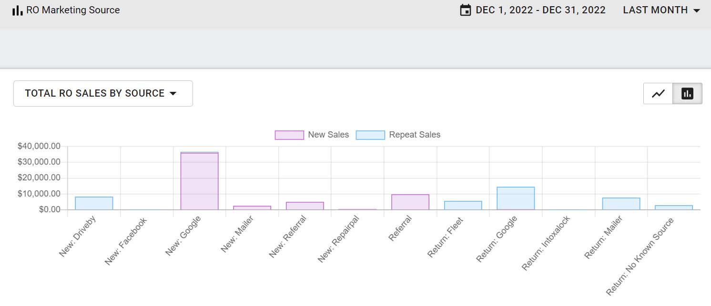Toggle the New Sales legend swatch
The width and height of the screenshot is (711, 306).
289,135
